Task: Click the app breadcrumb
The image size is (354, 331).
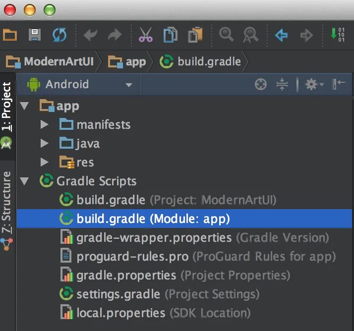Action: point(127,61)
